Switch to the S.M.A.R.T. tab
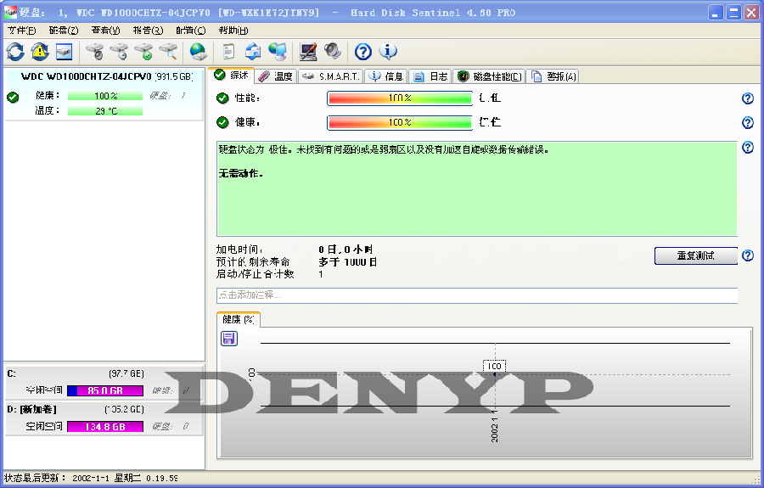764x488 pixels. [330, 76]
